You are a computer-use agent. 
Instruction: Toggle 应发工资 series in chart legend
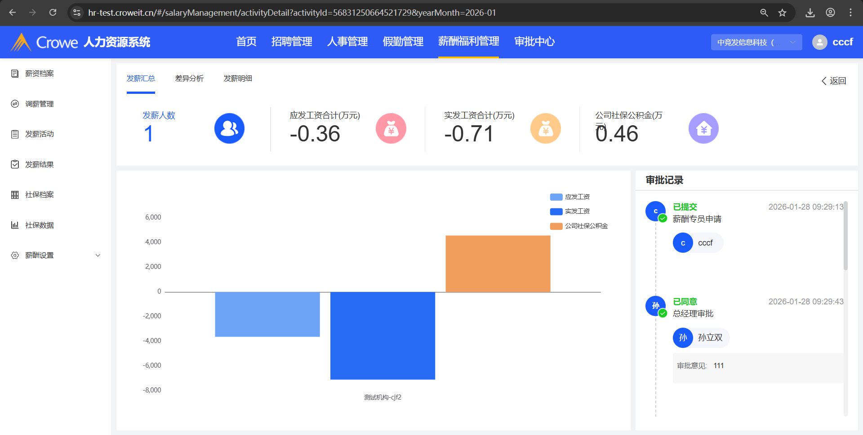pyautogui.click(x=570, y=197)
